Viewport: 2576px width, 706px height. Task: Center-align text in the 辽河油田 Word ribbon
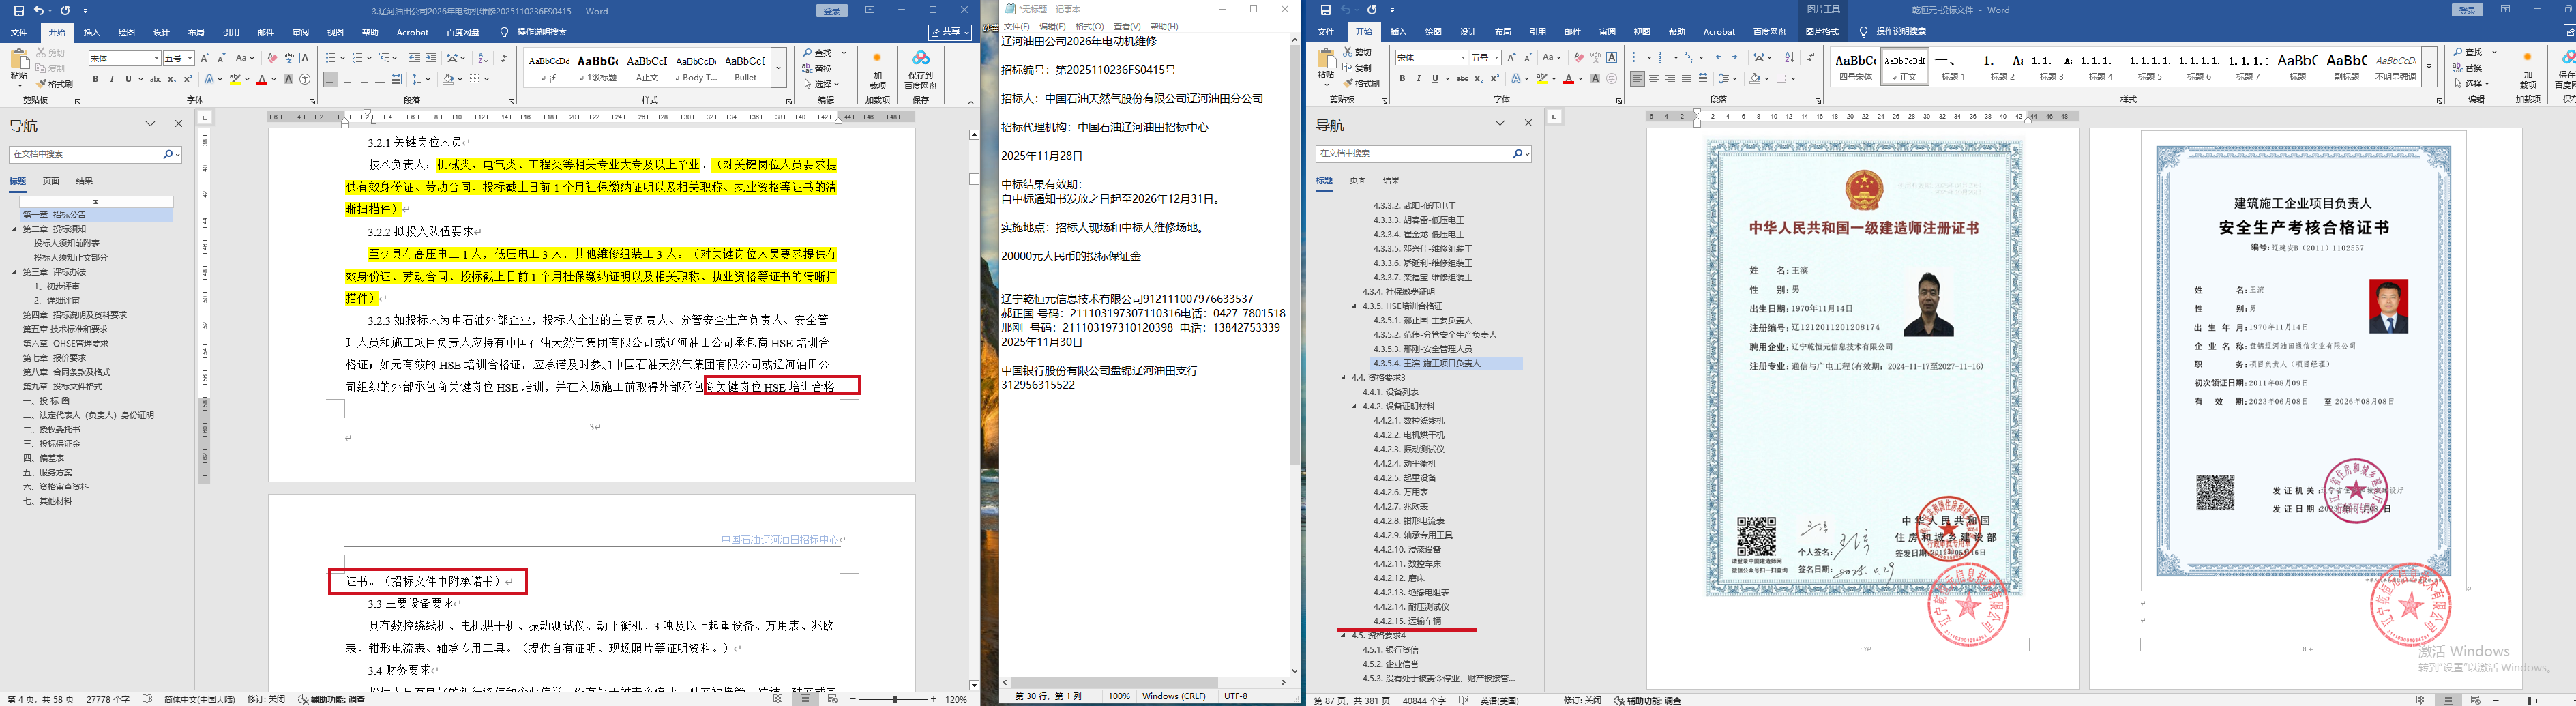click(347, 79)
